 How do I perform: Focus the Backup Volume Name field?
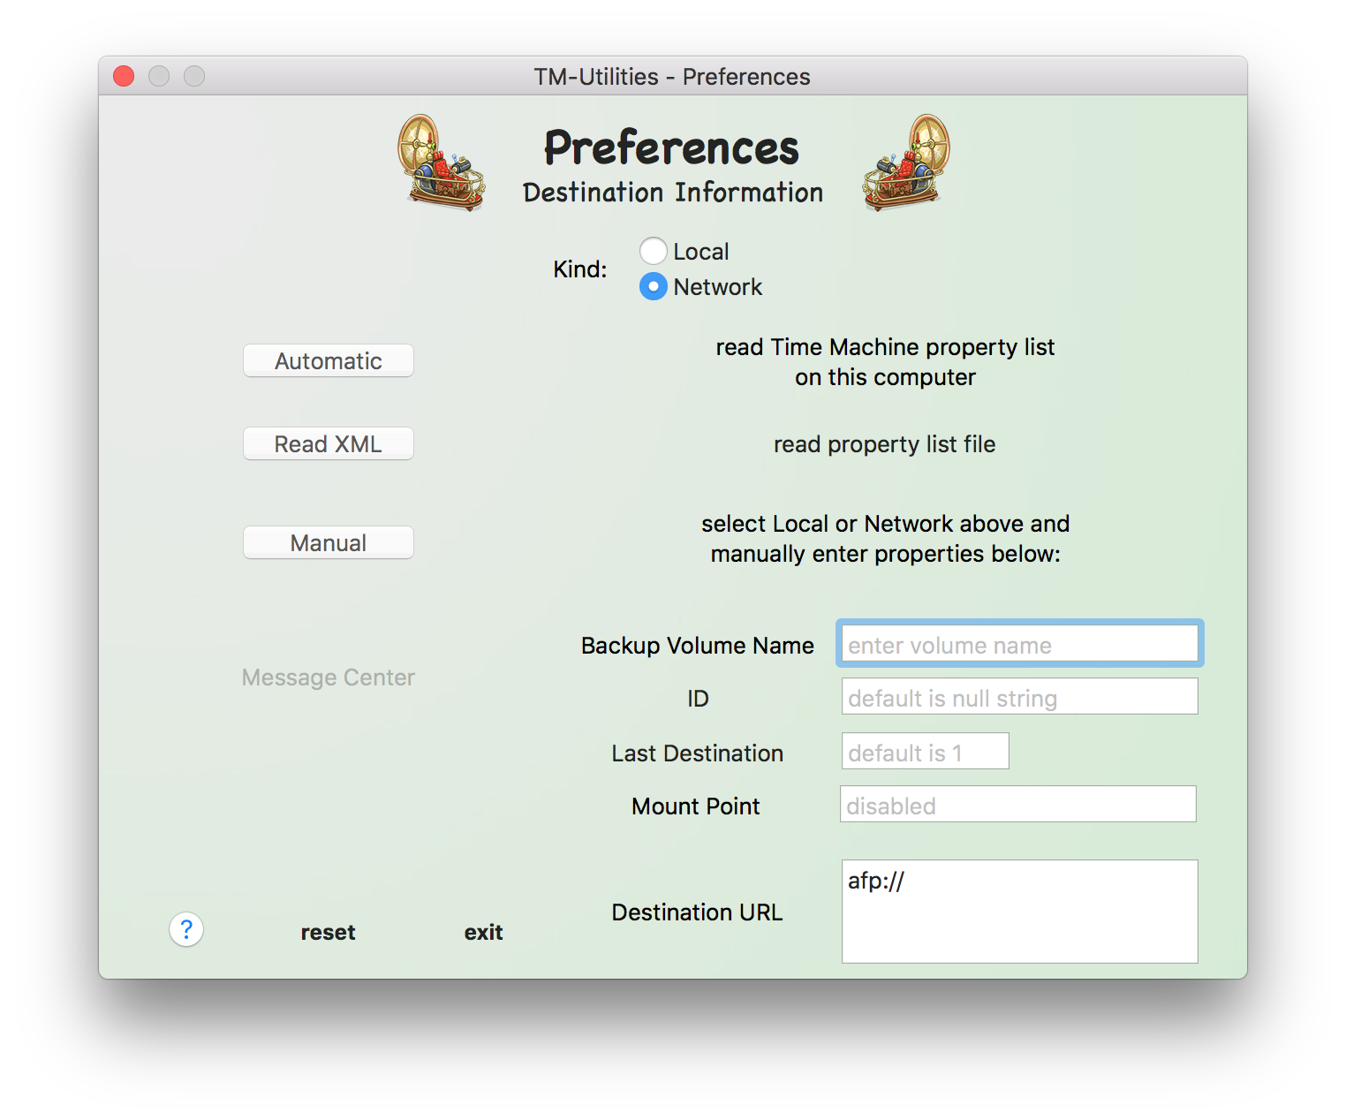coord(1020,644)
